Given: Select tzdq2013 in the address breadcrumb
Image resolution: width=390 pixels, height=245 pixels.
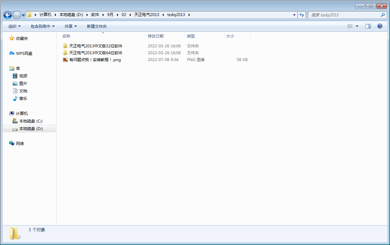Looking at the screenshot, I should (x=176, y=15).
